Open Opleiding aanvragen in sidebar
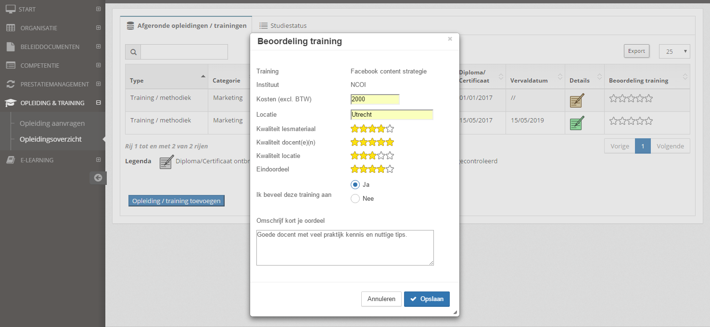710x327 pixels. tap(52, 123)
